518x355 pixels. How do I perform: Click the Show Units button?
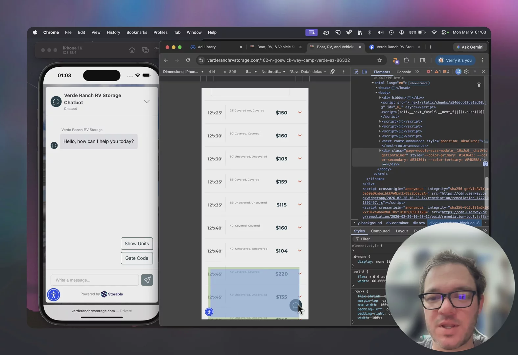(137, 244)
